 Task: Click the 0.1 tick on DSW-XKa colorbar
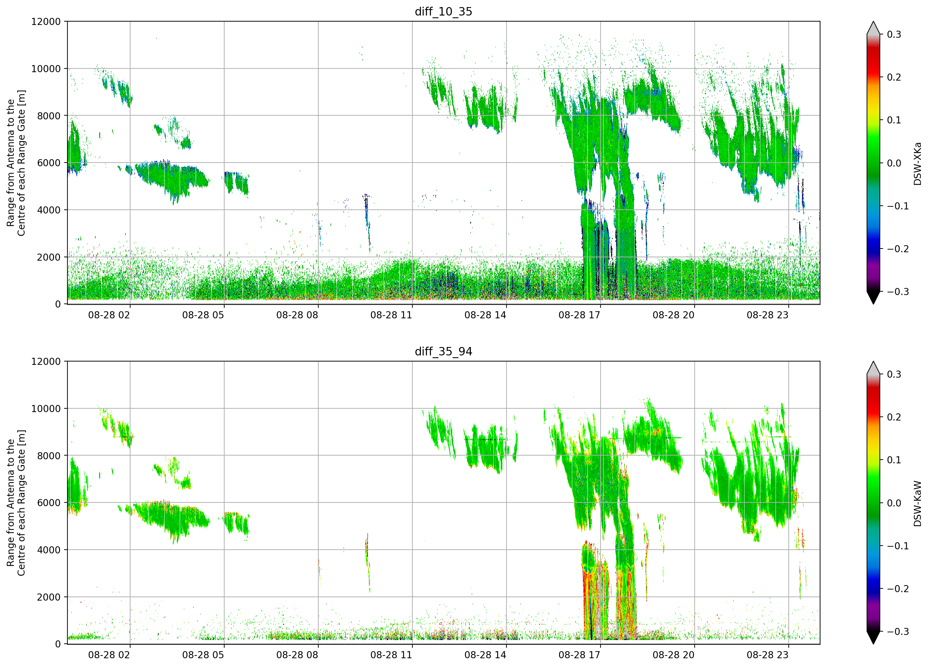(894, 120)
